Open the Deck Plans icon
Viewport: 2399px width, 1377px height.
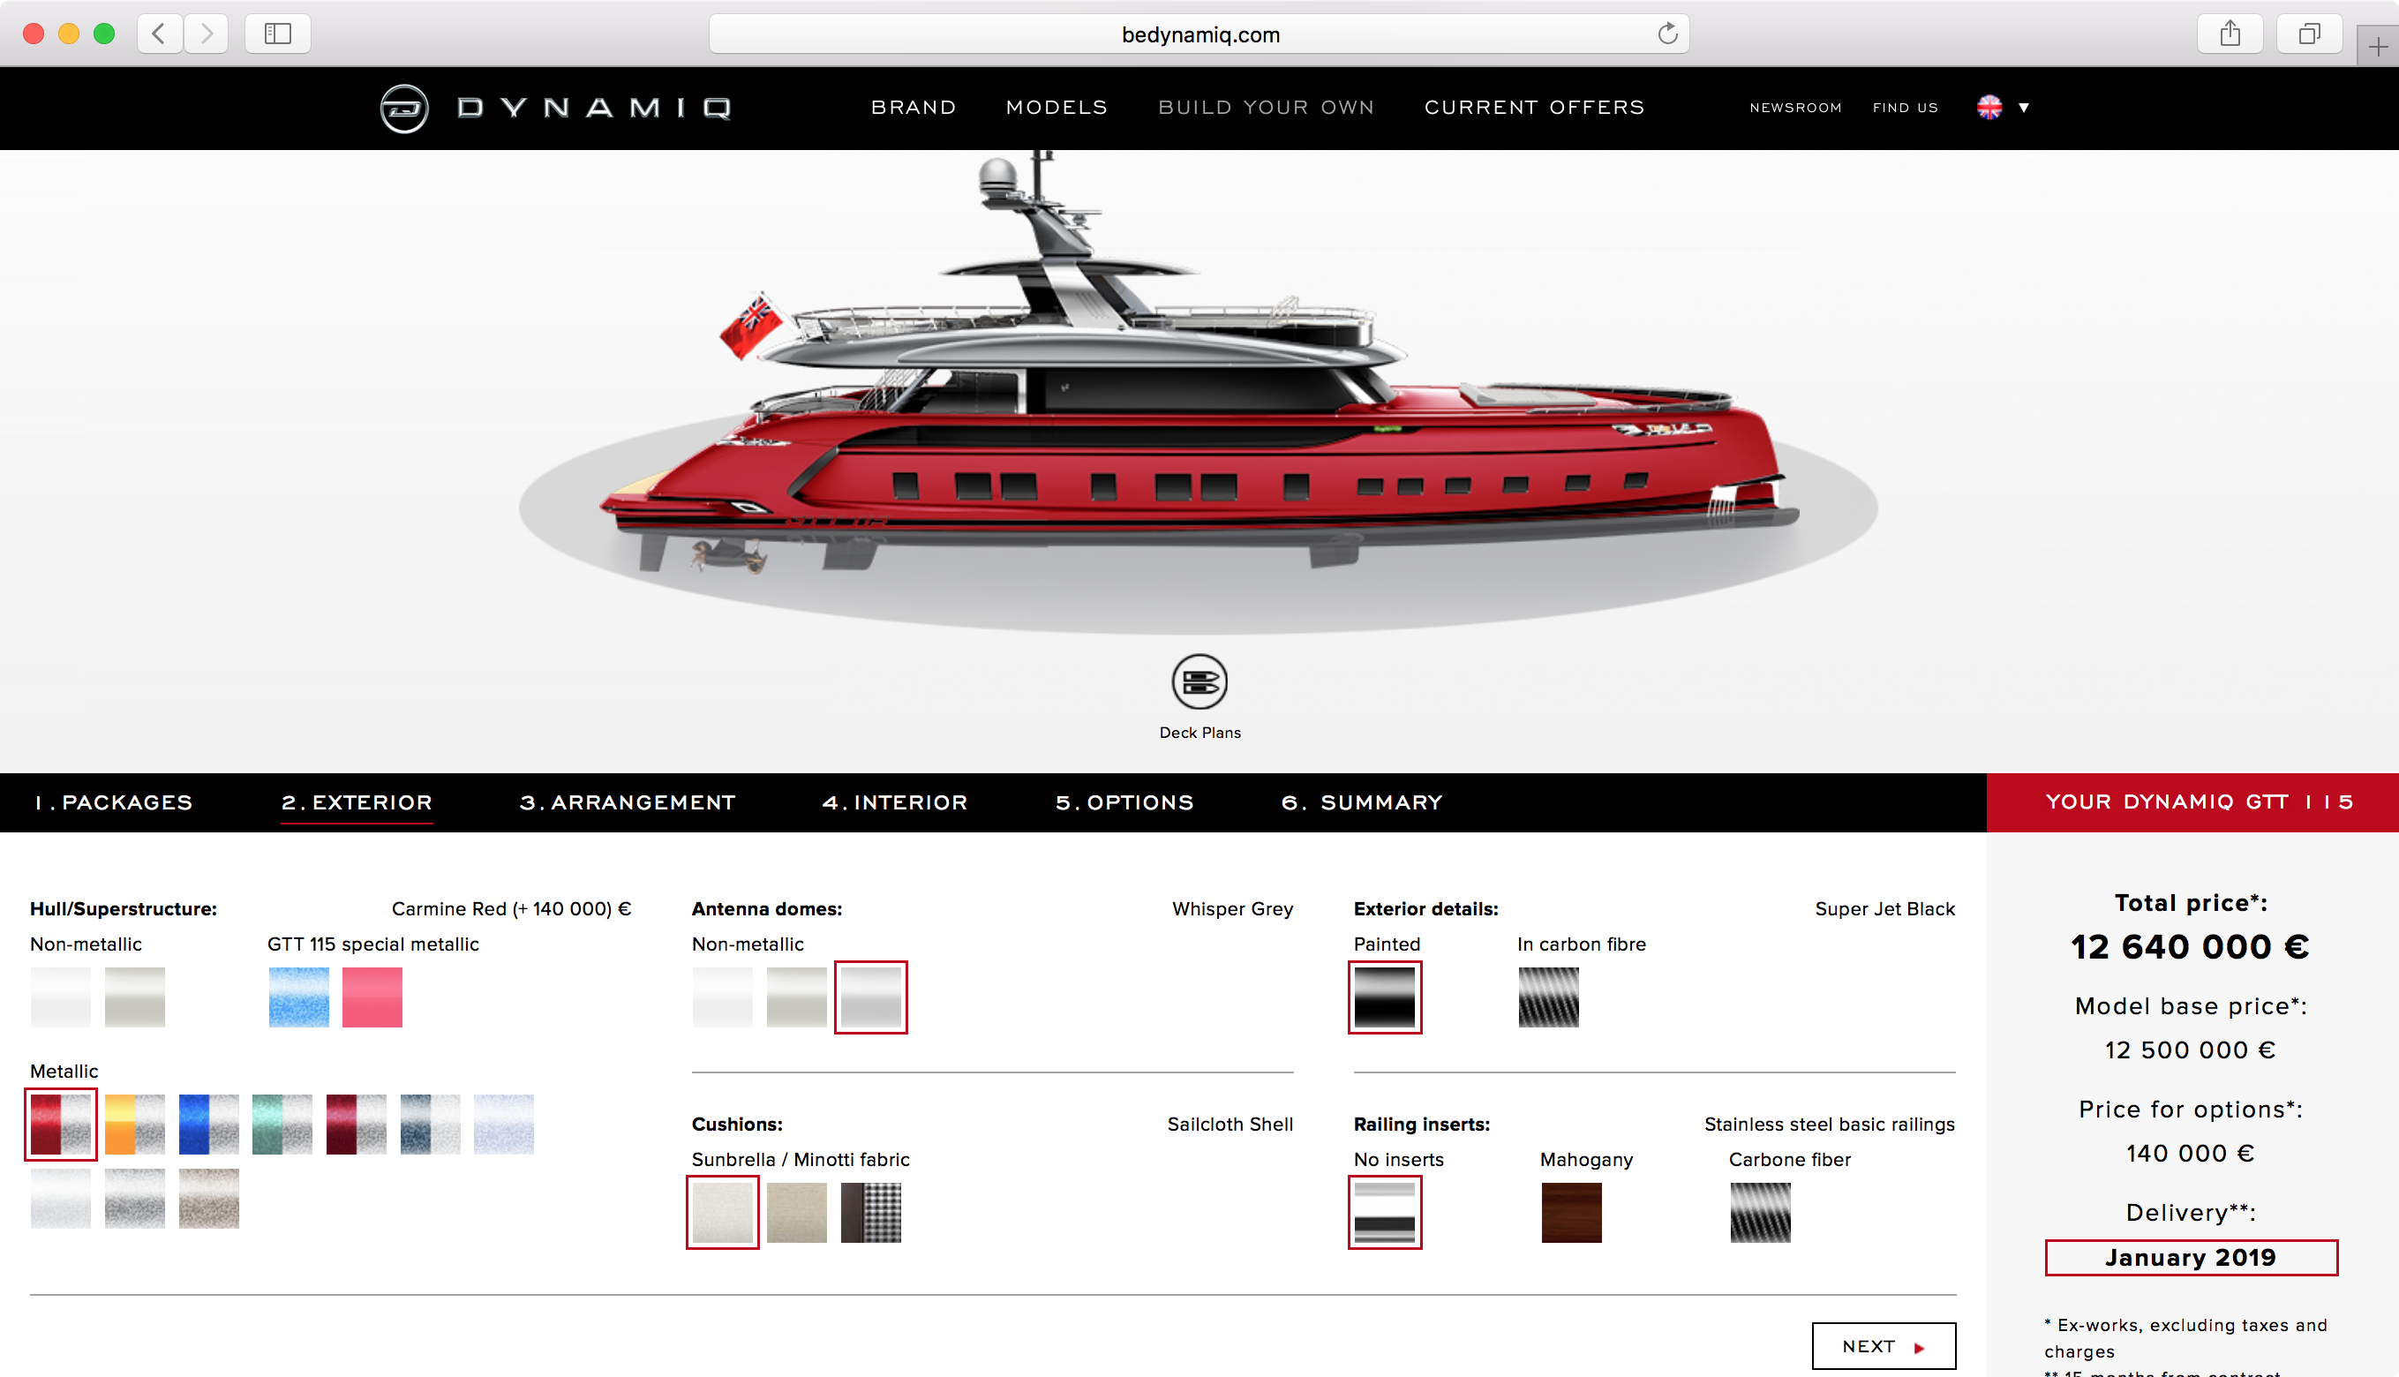(x=1199, y=681)
